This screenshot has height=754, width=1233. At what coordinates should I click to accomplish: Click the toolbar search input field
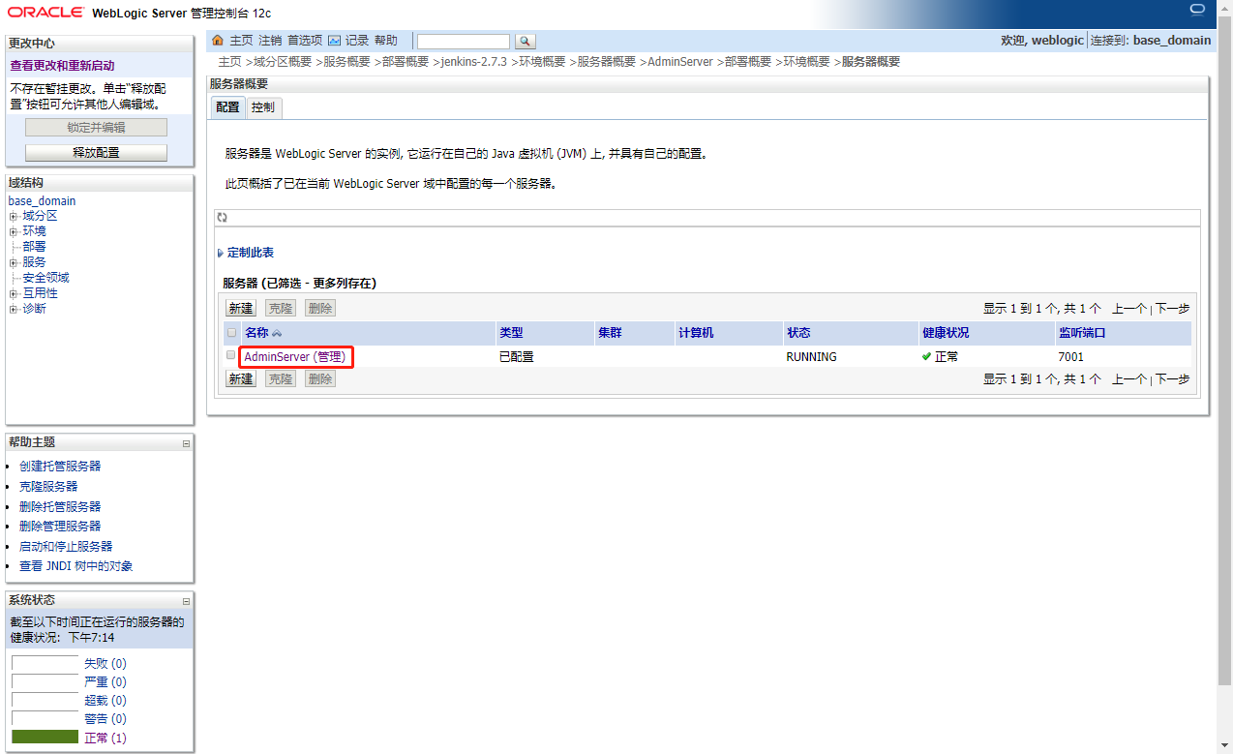(x=463, y=41)
